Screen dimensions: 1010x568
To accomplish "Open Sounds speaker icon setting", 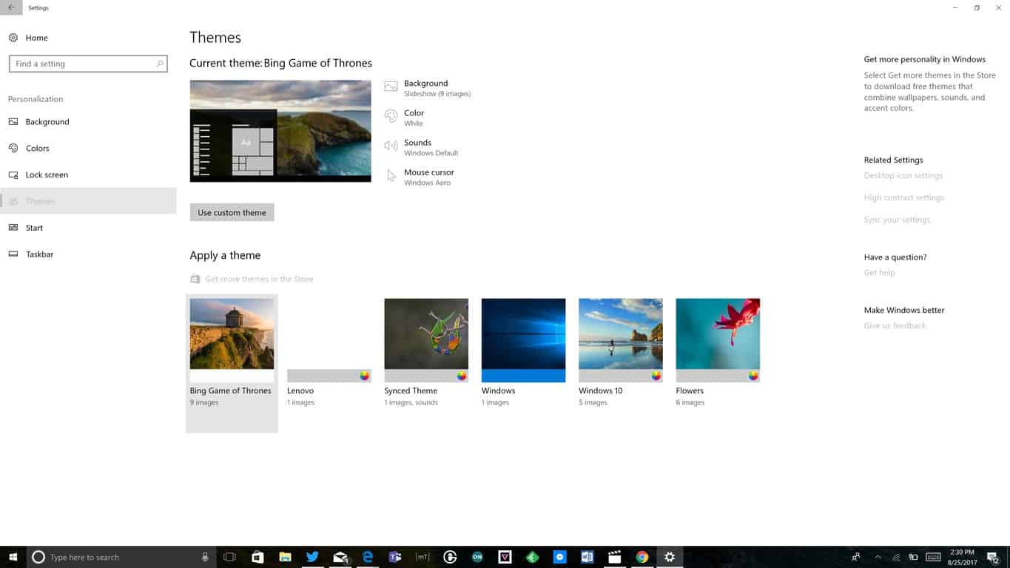I will [391, 146].
